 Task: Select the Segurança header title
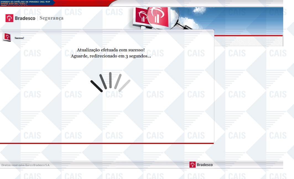[x=51, y=18]
